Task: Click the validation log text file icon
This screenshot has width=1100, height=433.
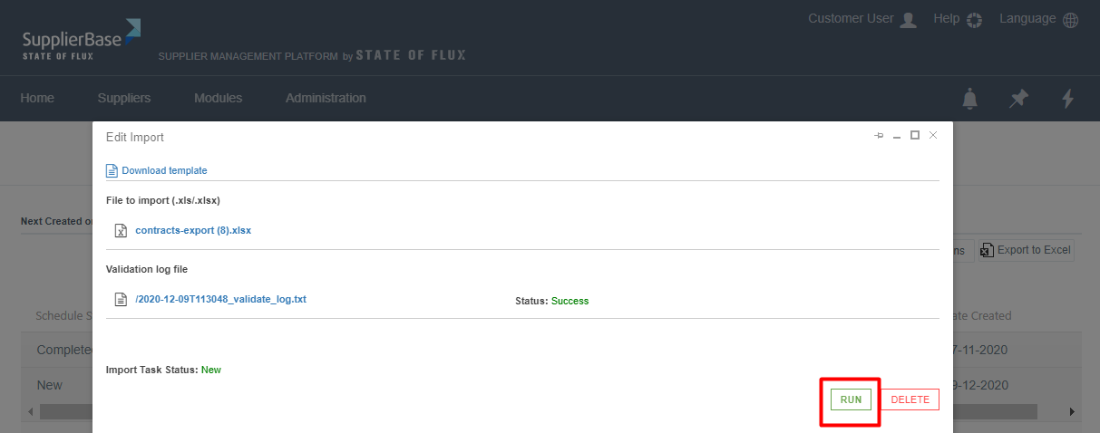Action: [x=121, y=300]
